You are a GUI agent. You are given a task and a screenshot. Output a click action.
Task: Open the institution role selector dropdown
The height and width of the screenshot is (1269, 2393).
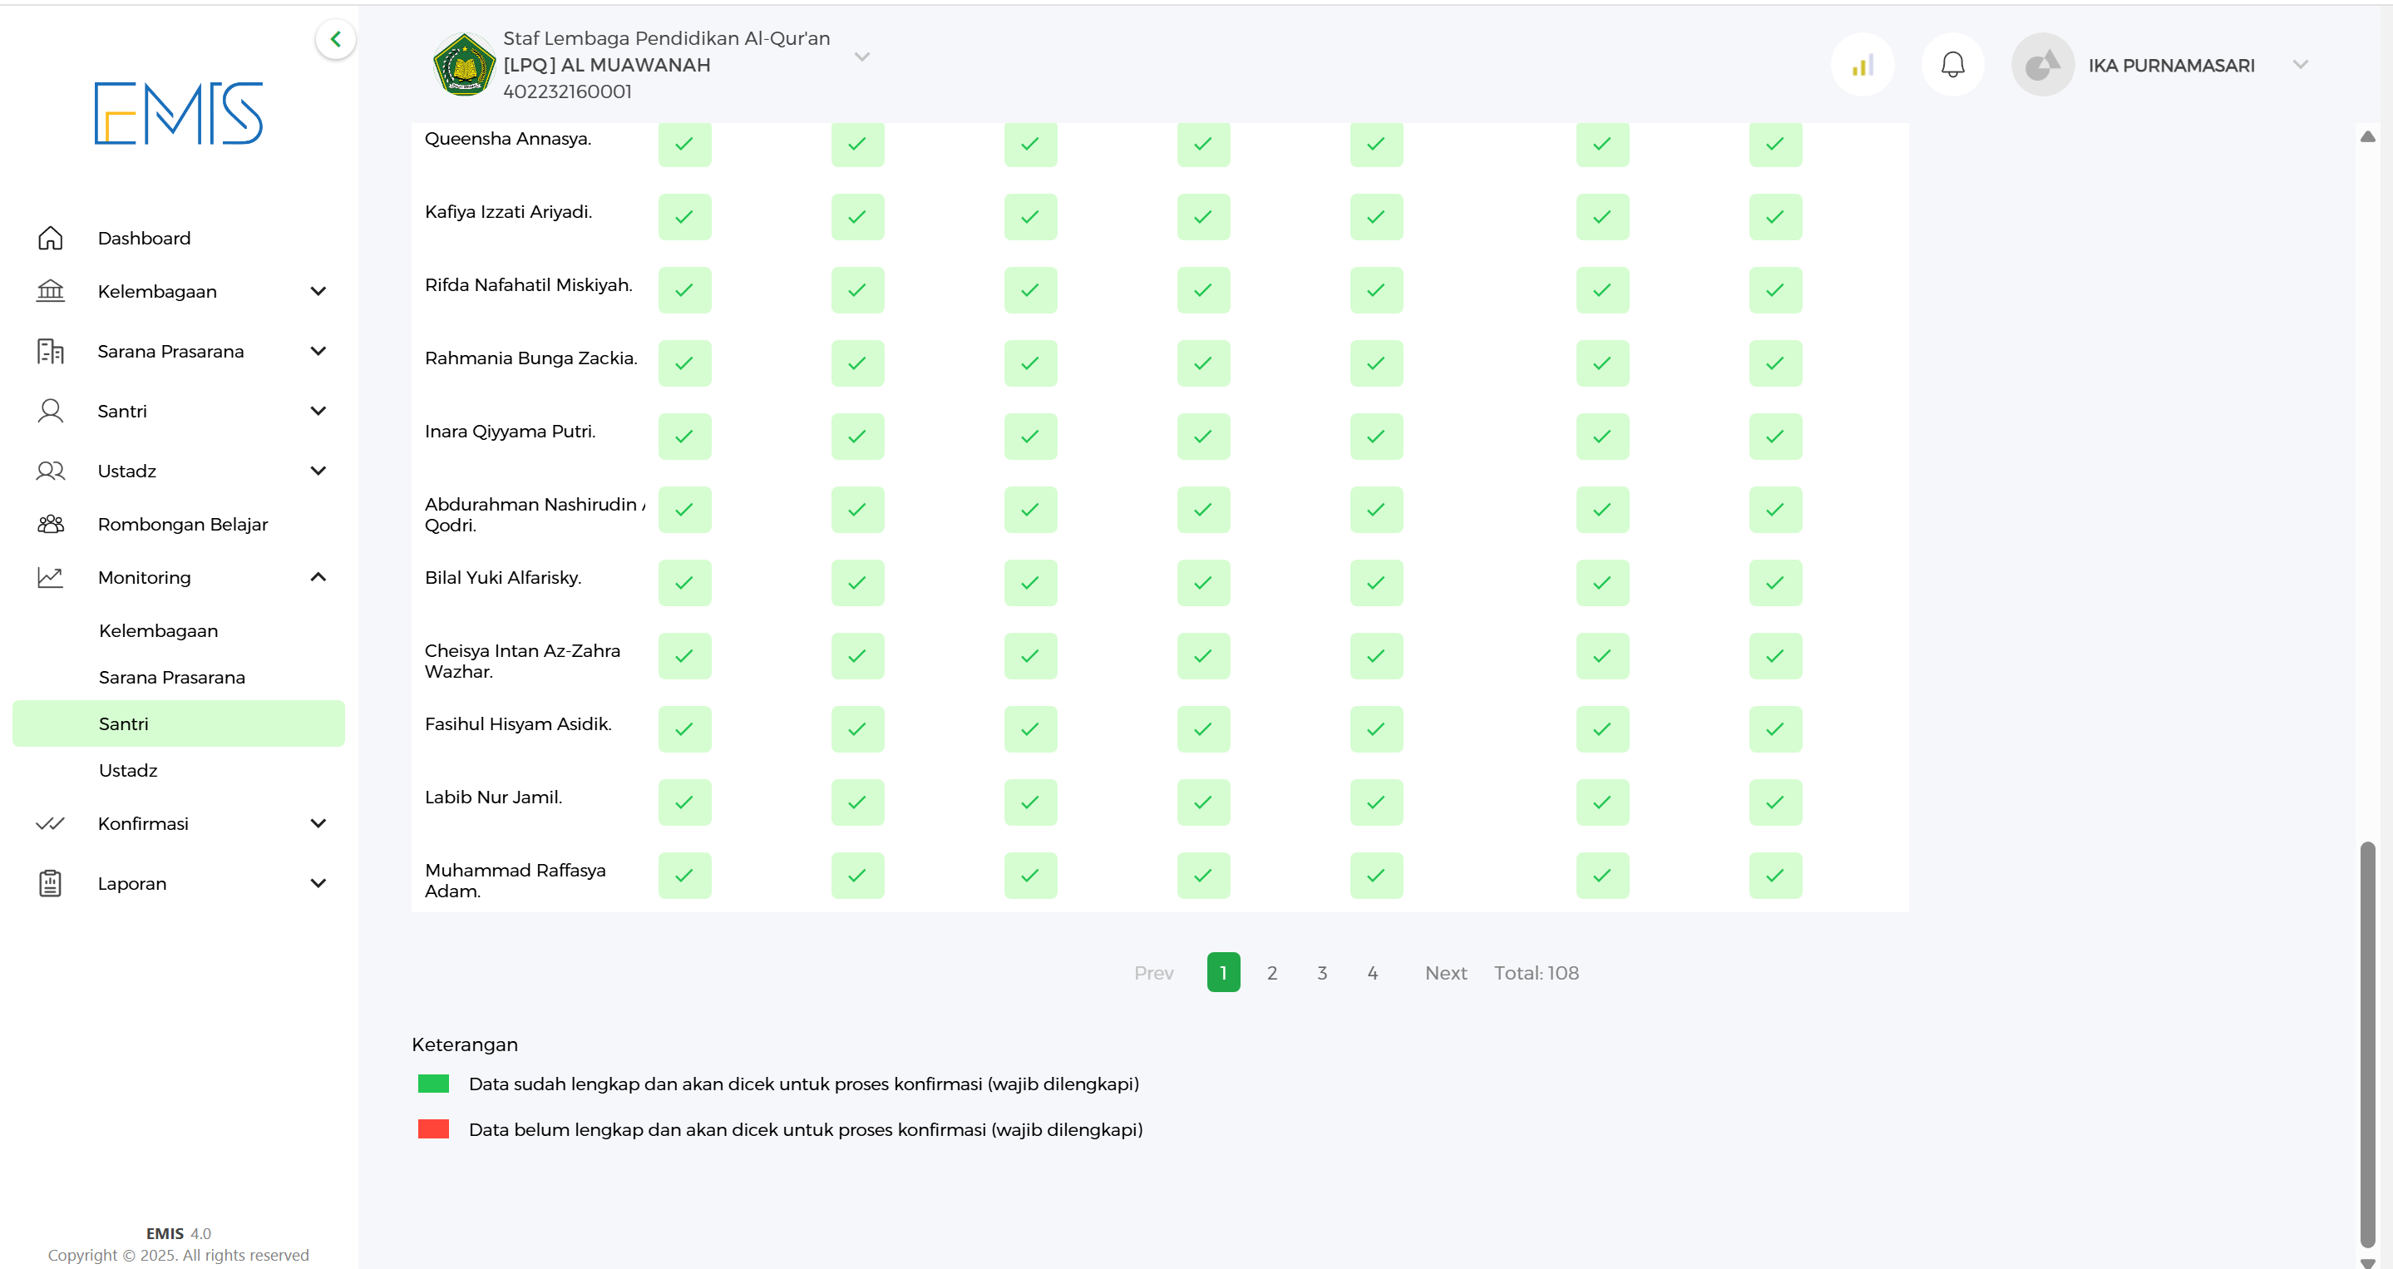pos(862,57)
